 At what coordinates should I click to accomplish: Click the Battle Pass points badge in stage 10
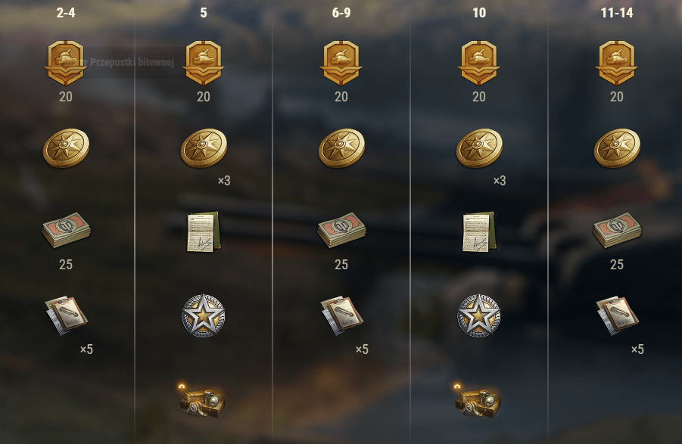[479, 63]
